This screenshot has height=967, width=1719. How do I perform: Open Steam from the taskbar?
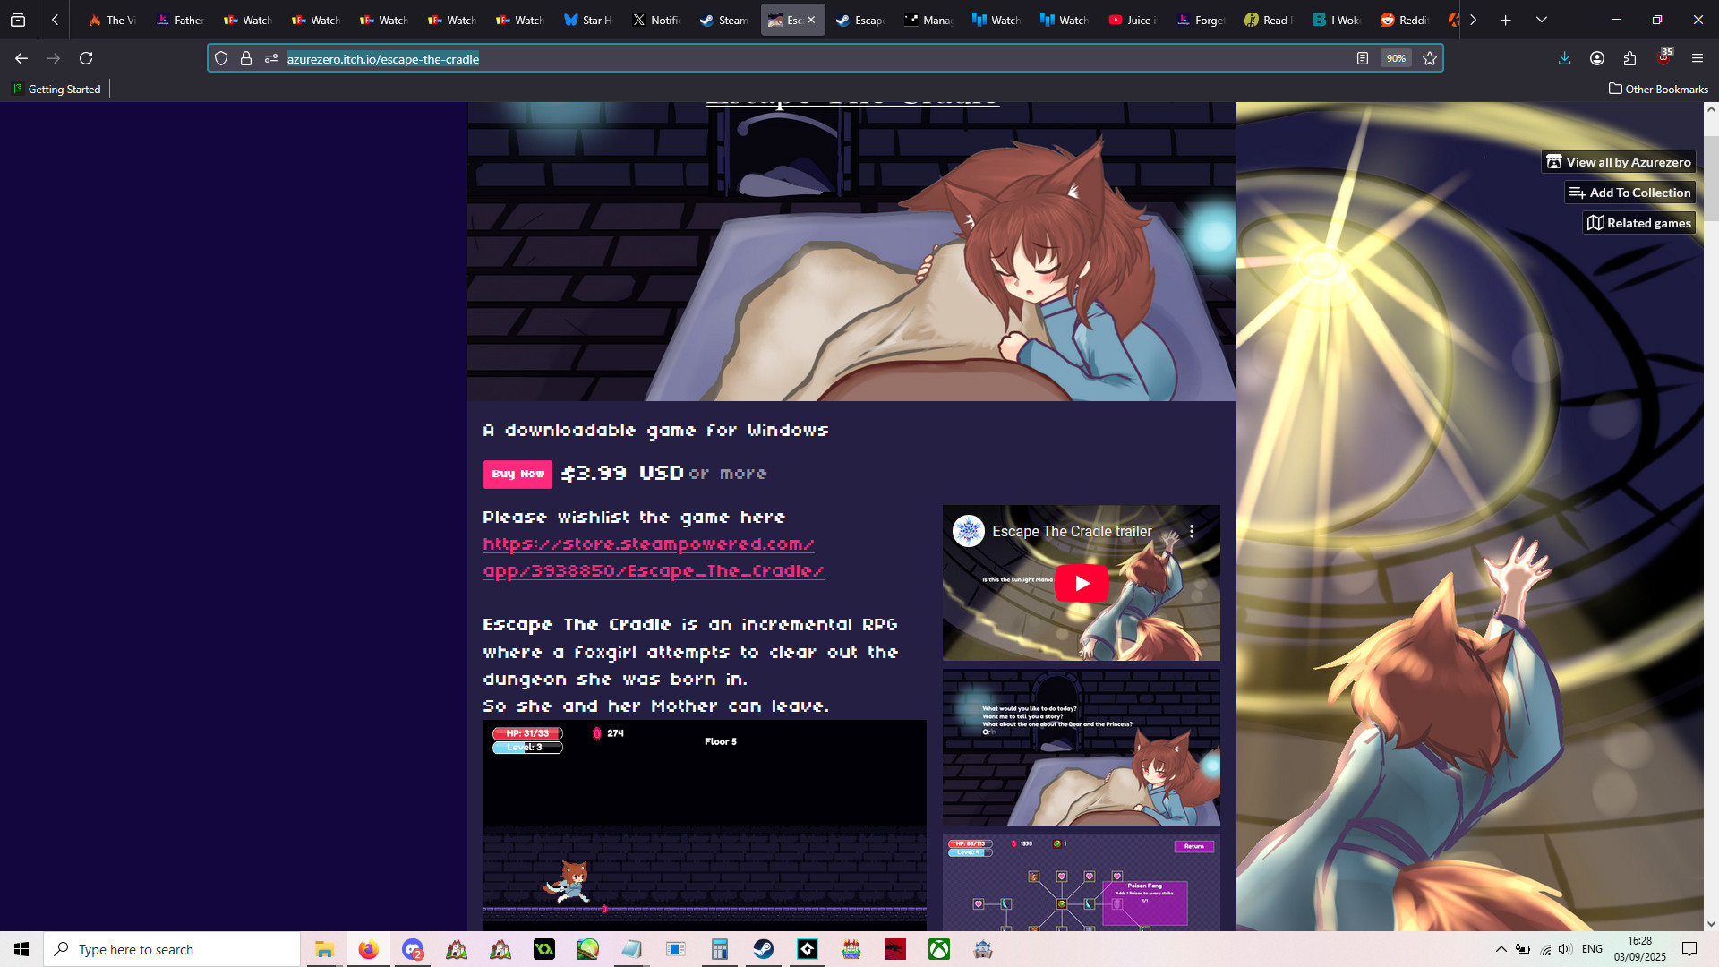764,949
